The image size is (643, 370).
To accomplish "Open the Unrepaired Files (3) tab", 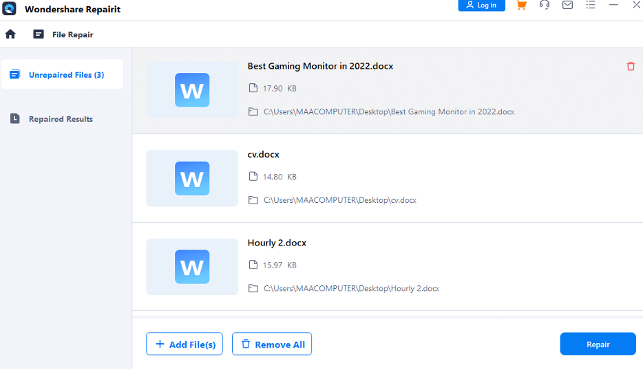I will click(63, 74).
